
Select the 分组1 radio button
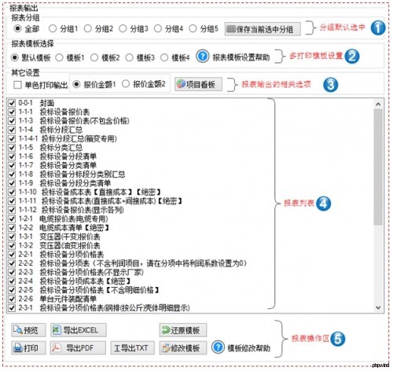coord(53,28)
